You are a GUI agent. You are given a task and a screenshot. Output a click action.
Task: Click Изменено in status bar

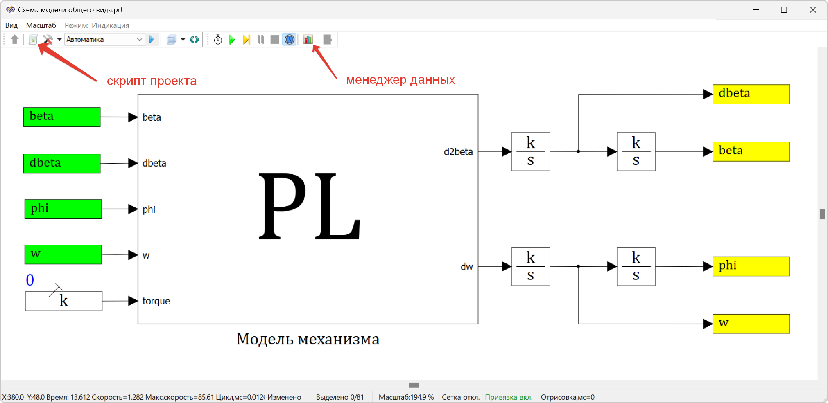[284, 397]
